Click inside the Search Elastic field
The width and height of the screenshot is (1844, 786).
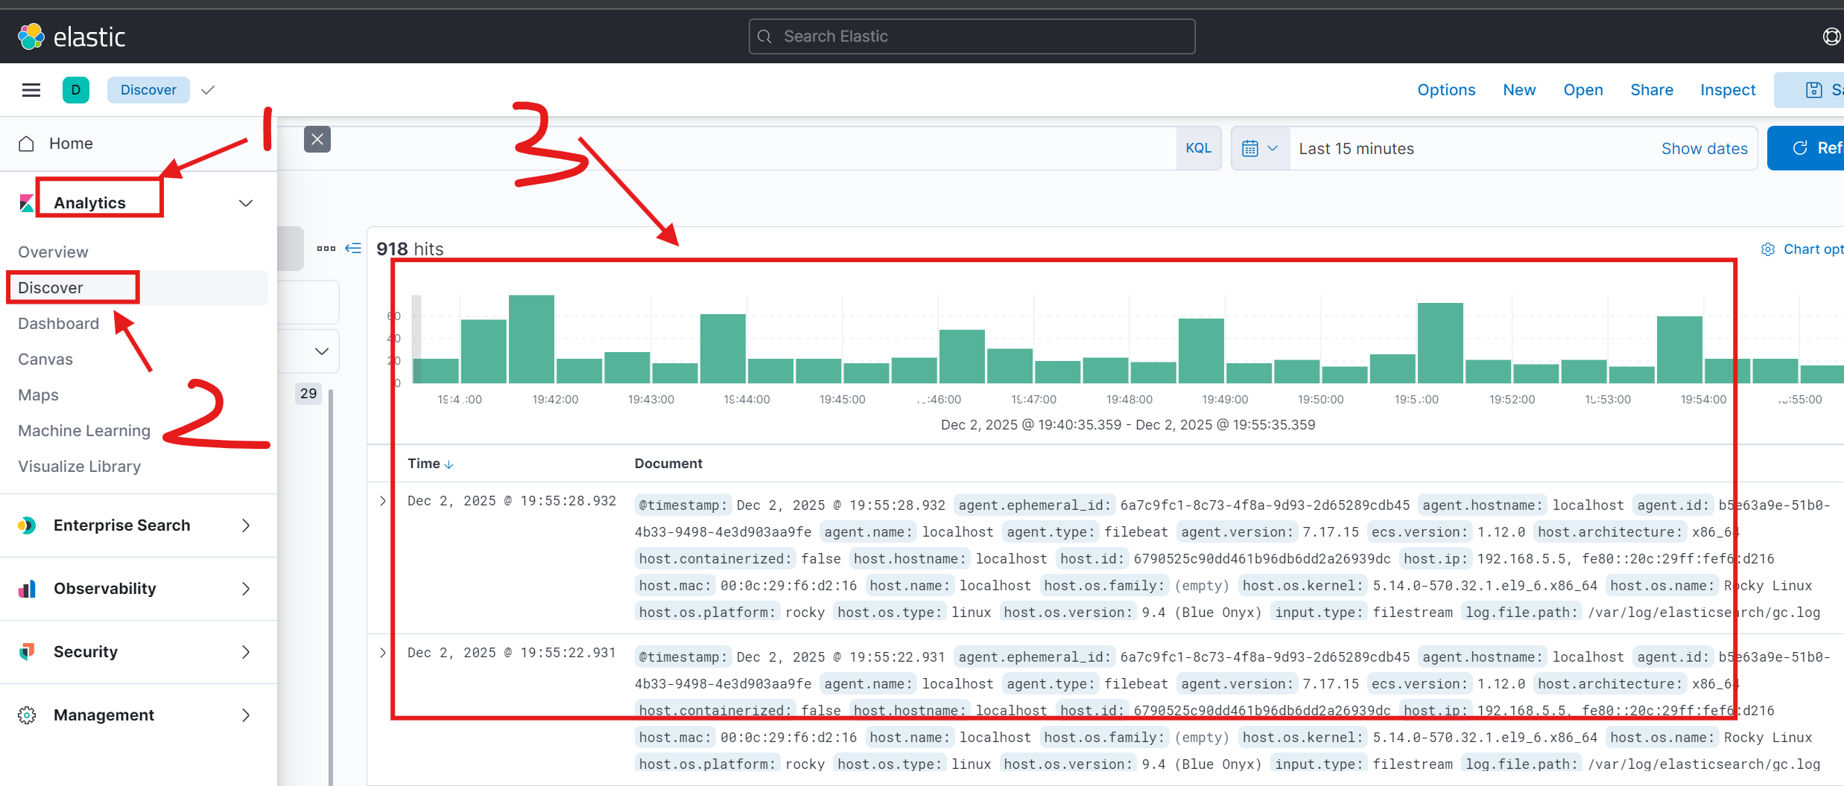(970, 36)
